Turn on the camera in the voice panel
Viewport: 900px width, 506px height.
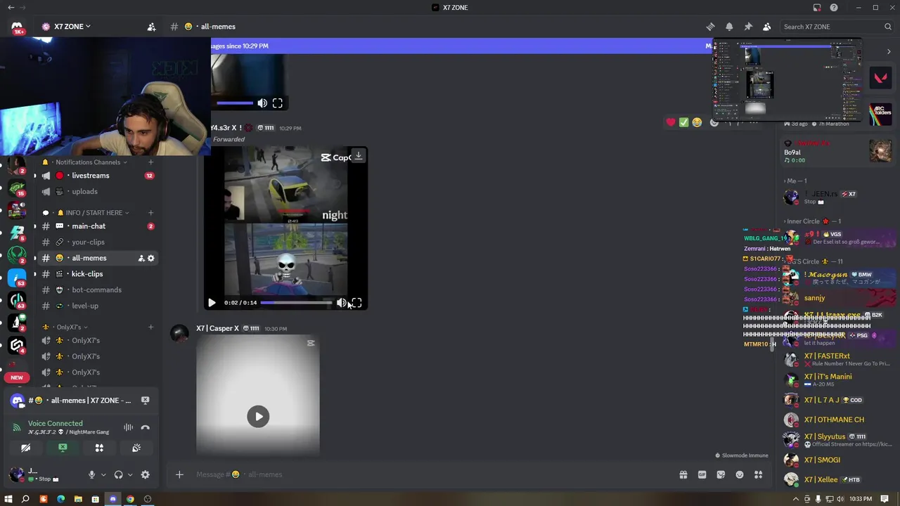click(25, 448)
